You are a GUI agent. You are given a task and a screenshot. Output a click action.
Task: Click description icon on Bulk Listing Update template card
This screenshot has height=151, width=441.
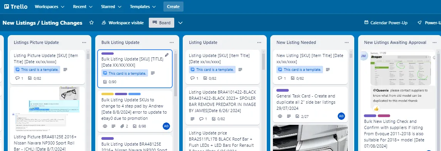pyautogui.click(x=153, y=73)
